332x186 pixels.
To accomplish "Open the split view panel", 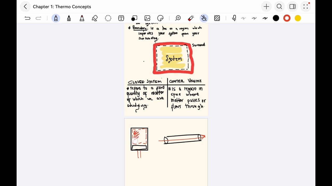I will point(293,7).
